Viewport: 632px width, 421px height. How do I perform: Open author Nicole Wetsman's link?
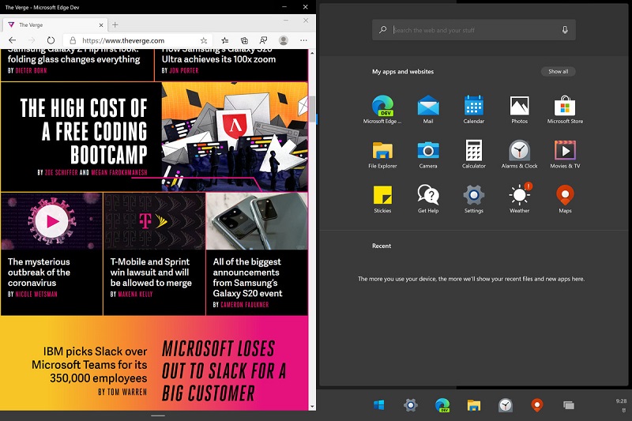36,294
